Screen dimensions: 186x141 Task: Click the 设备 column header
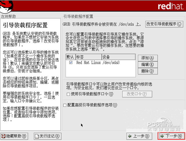(118, 57)
